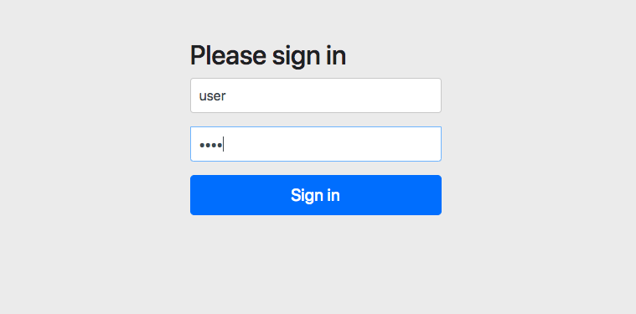Focus the masked password field
636x314 pixels.
coord(316,144)
